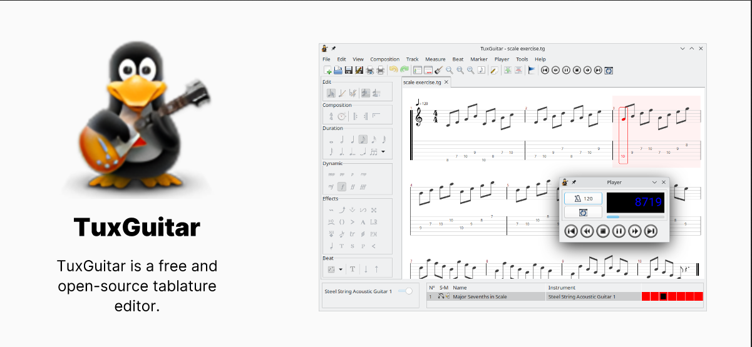This screenshot has width=752, height=347.
Task: Open the File menu
Action: (x=326, y=59)
